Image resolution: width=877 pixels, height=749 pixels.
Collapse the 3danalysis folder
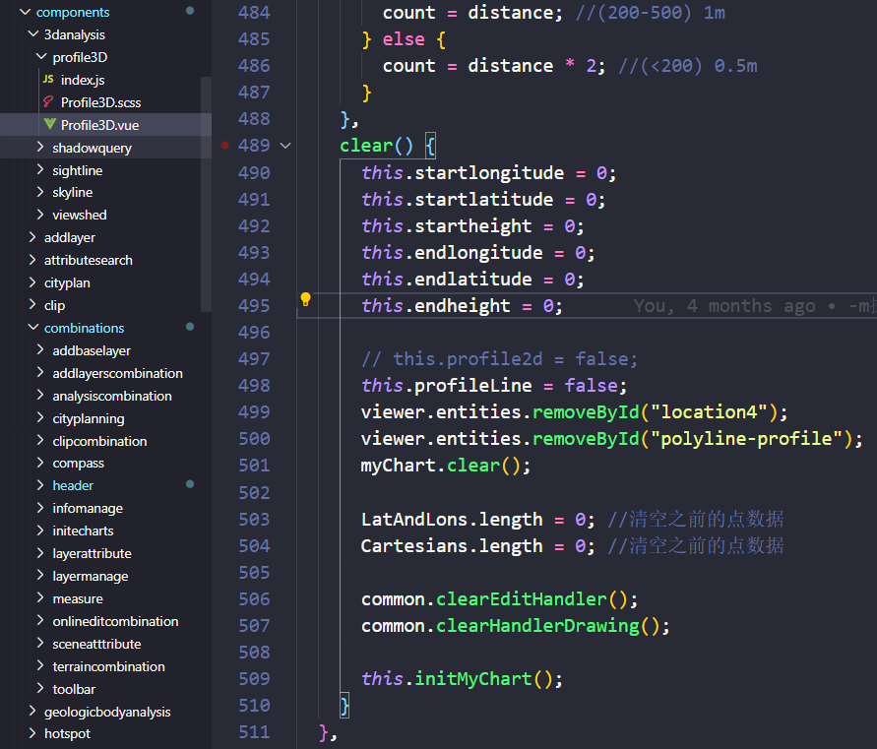tap(33, 34)
